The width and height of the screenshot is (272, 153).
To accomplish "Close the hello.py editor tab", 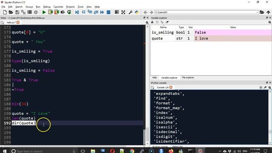I will (18, 23).
